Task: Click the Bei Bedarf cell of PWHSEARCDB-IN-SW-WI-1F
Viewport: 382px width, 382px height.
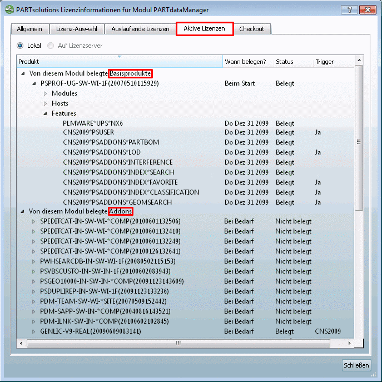Action: pos(239,261)
